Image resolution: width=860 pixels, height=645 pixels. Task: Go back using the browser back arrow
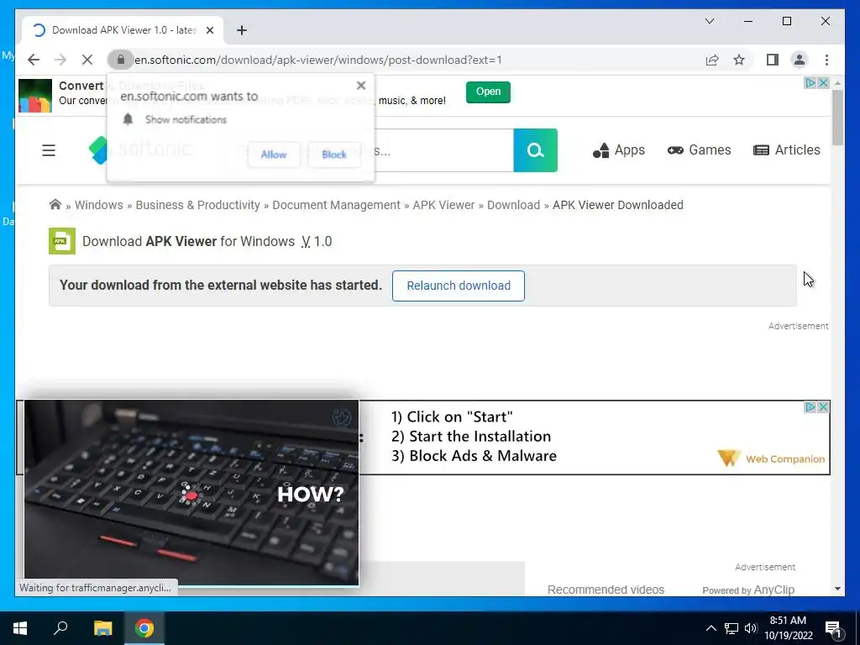tap(34, 60)
